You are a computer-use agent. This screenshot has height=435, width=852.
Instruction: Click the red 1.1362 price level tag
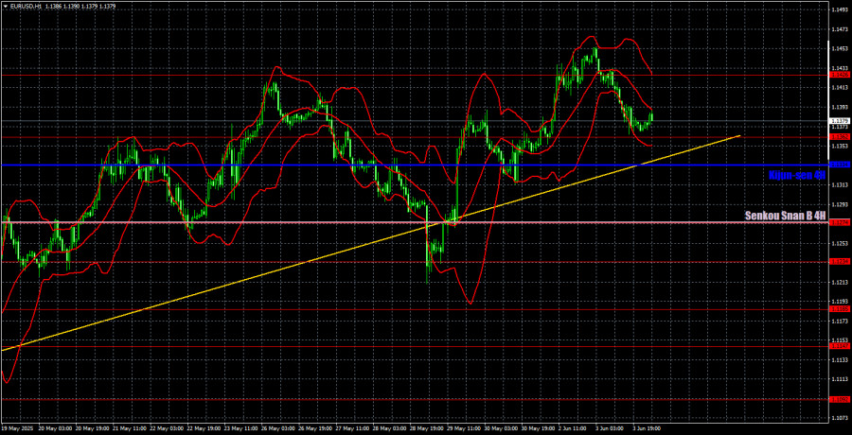click(840, 137)
